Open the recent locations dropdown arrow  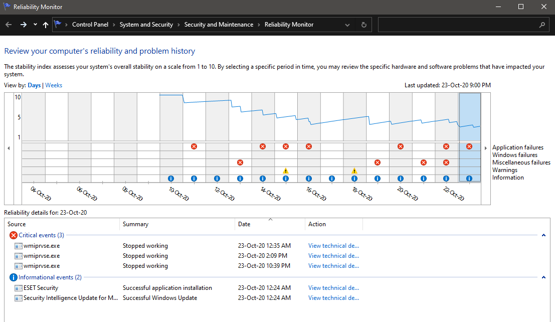pyautogui.click(x=35, y=25)
